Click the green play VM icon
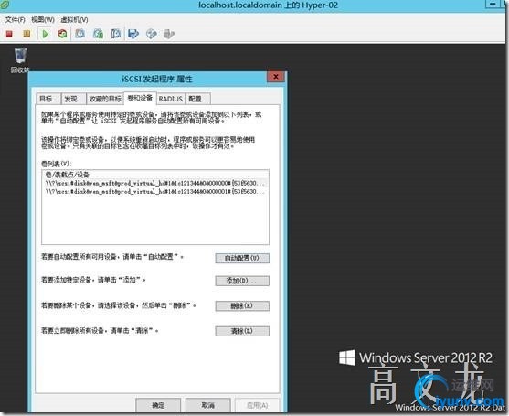The image size is (509, 416). pos(45,34)
